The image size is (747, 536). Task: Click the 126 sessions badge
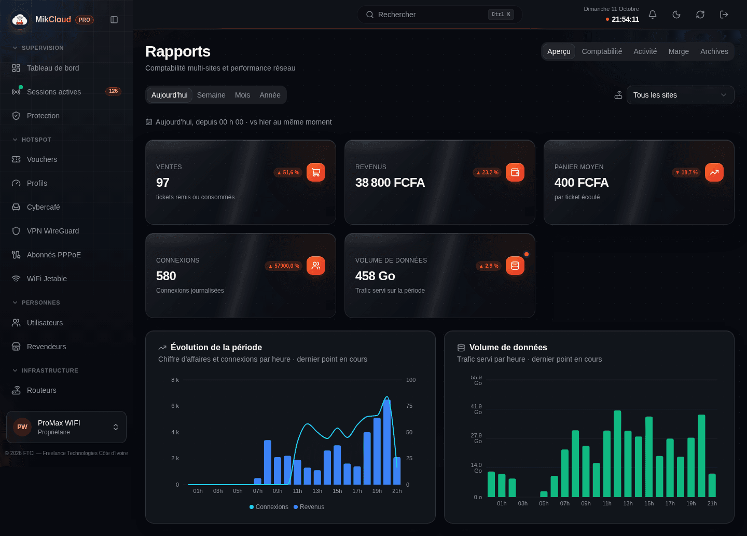point(113,91)
